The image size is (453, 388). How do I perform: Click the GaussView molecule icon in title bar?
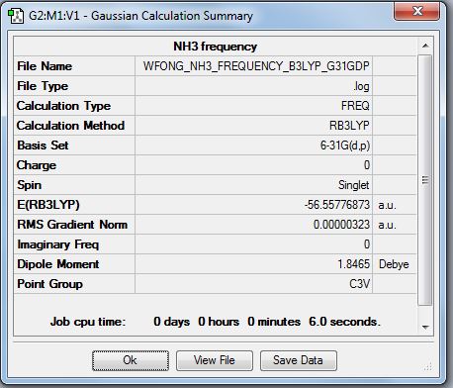tap(16, 16)
